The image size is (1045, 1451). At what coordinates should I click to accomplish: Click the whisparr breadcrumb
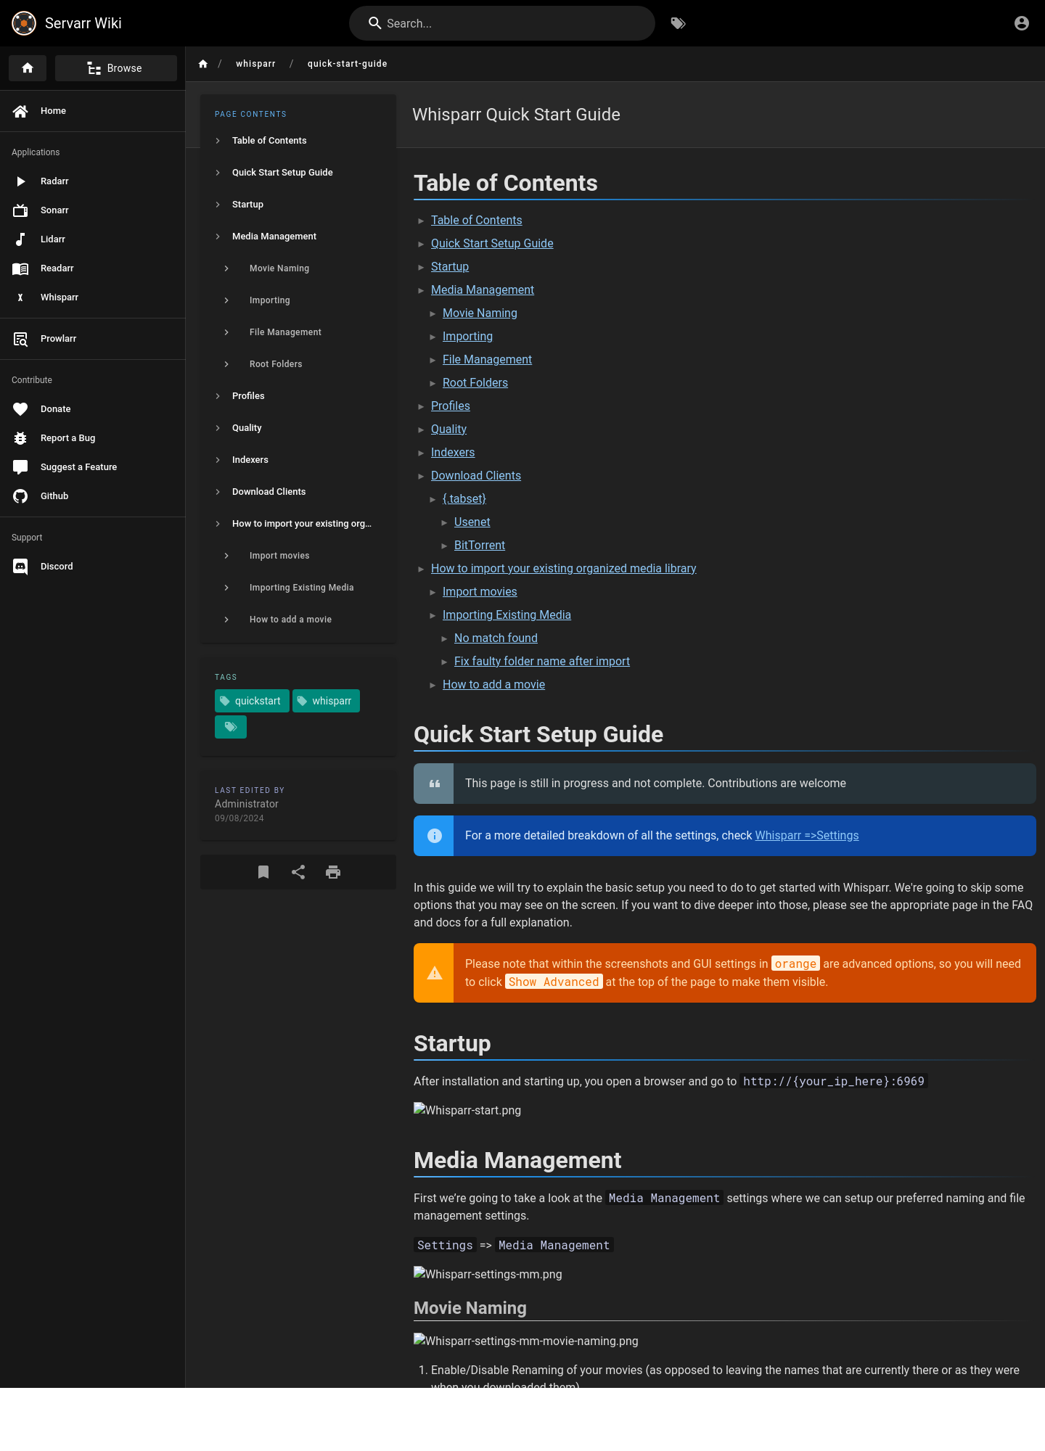point(255,64)
